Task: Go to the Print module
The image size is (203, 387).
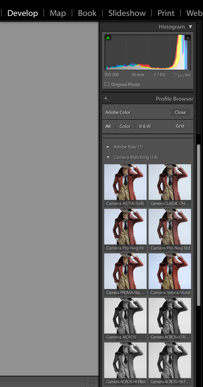Action: (166, 13)
